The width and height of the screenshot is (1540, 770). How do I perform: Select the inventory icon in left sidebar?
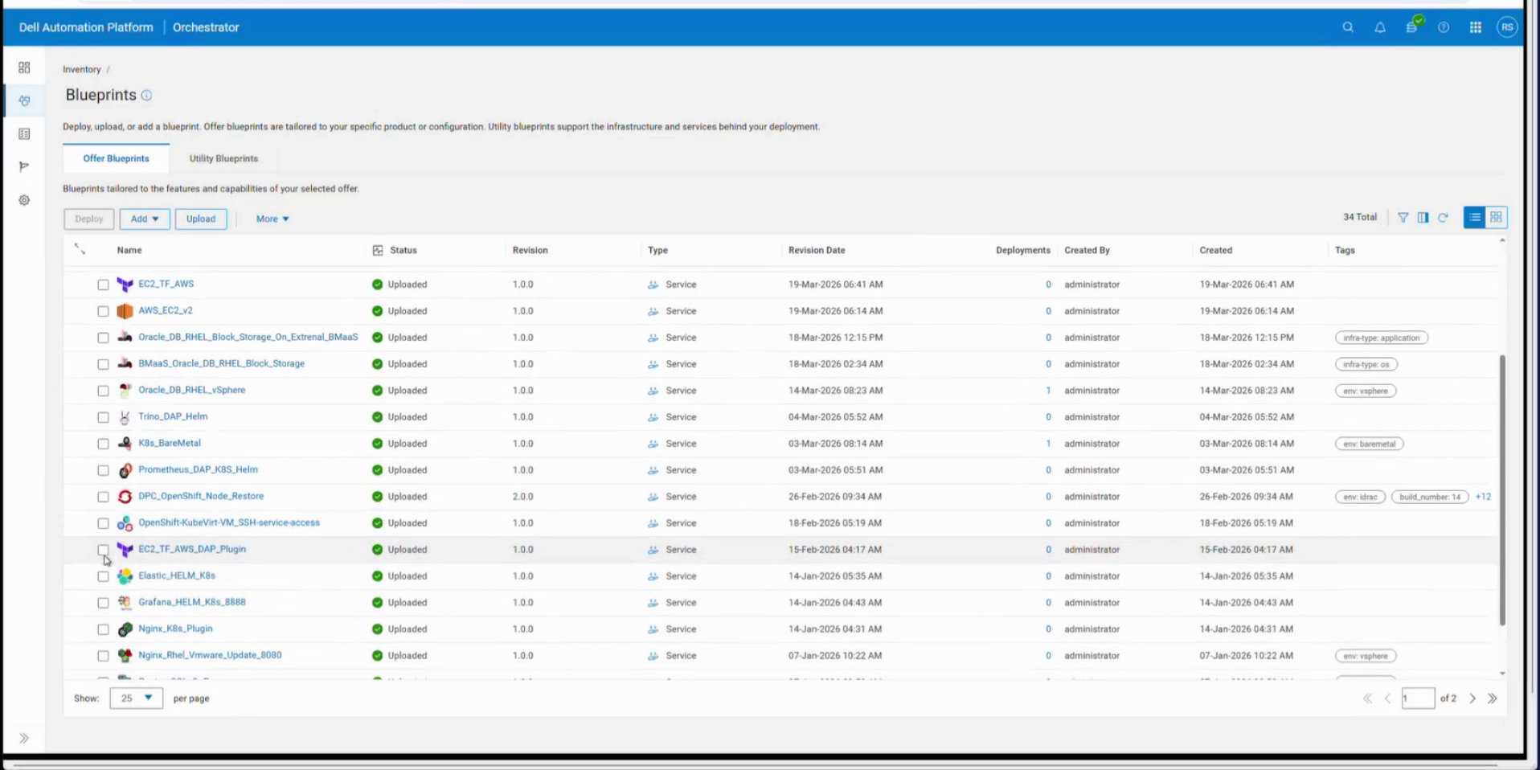click(x=24, y=101)
